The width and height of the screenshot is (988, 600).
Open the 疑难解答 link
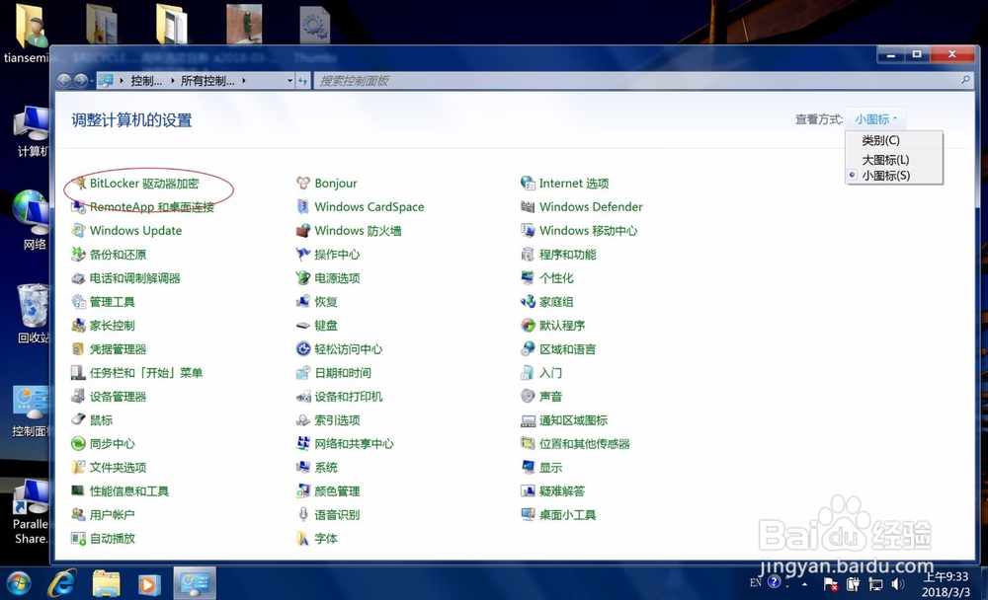coord(562,491)
